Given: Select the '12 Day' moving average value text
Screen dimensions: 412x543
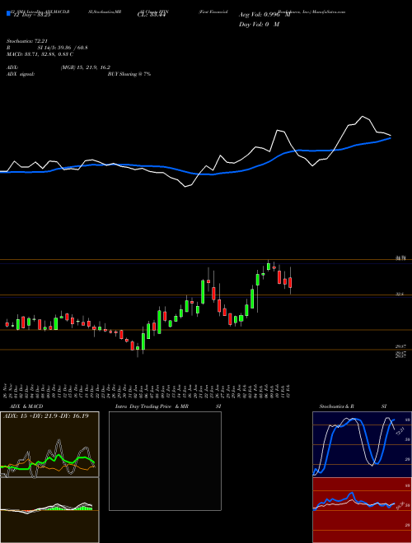Looking at the screenshot, I should [32, 16].
